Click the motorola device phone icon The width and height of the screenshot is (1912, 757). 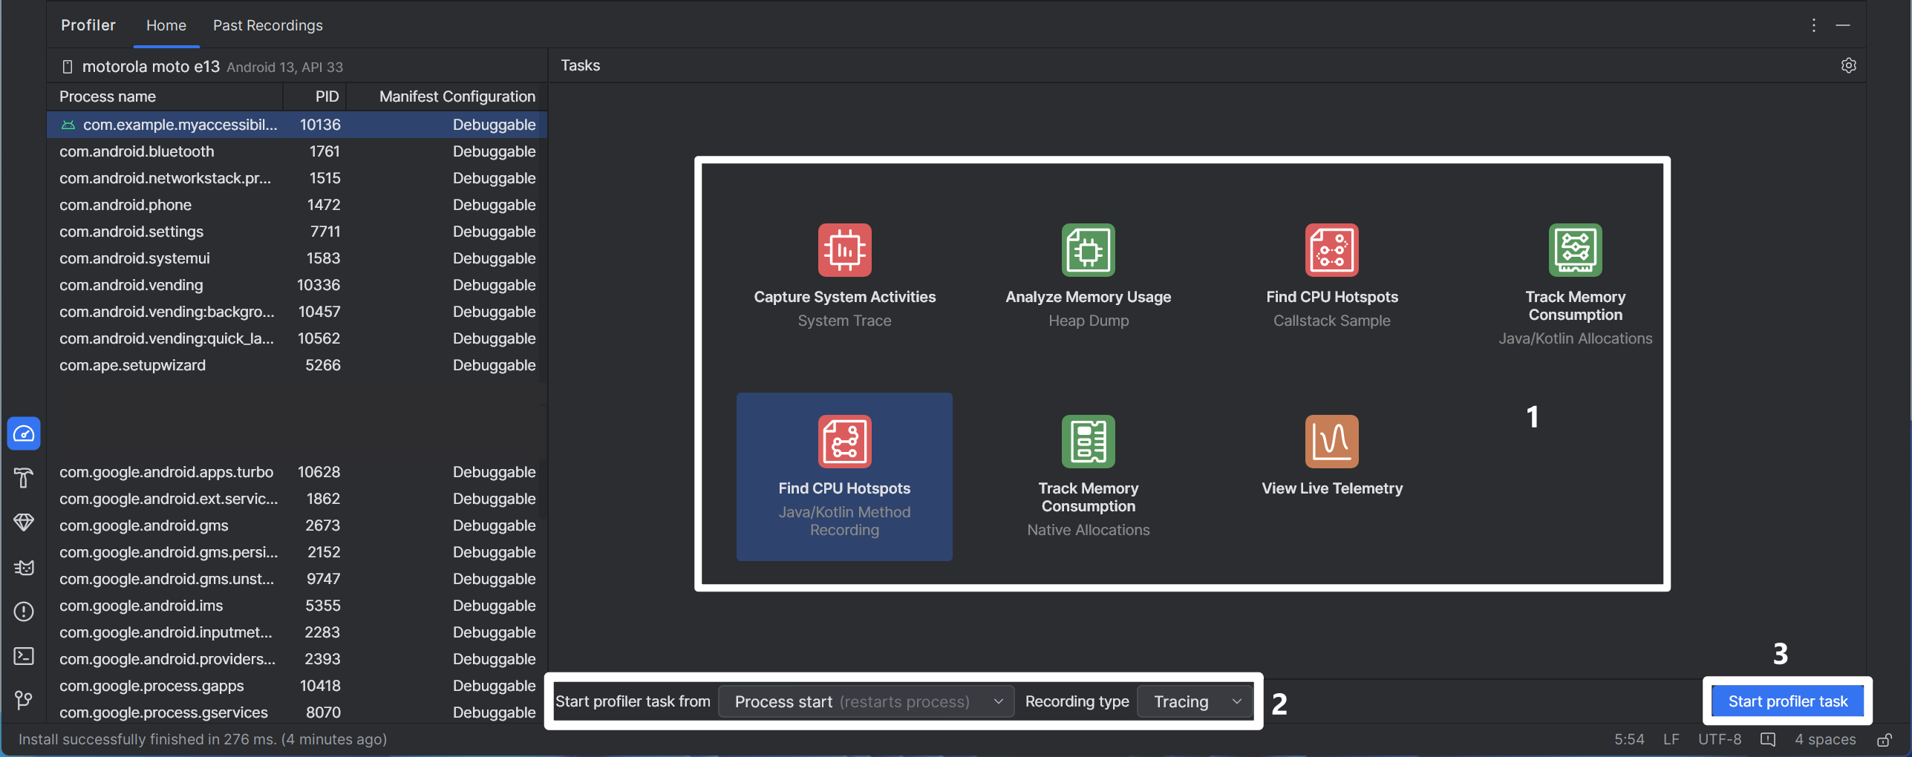68,67
